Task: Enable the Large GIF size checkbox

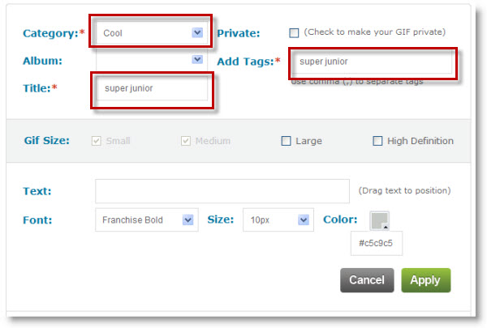Action: [x=286, y=141]
